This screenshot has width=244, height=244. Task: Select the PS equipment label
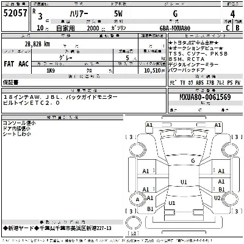coord(230,82)
